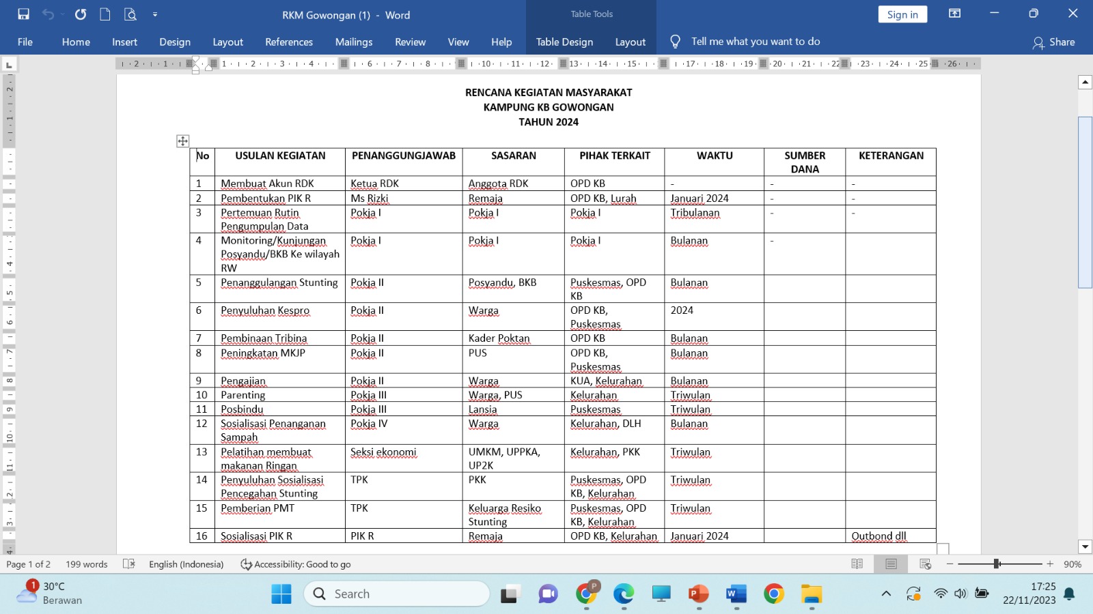The height and width of the screenshot is (614, 1093).
Task: Open the View tab
Action: click(x=458, y=42)
